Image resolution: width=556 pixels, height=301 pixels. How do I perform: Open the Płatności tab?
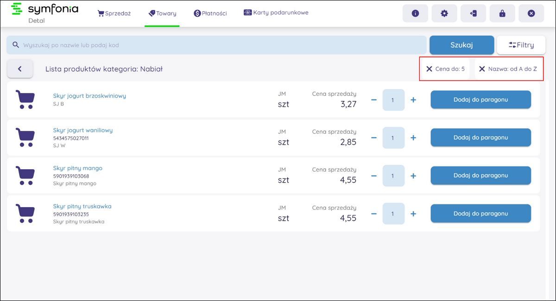[x=210, y=13]
